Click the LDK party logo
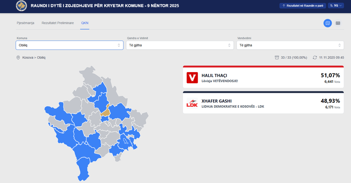This screenshot has height=183, width=351. coord(192,103)
